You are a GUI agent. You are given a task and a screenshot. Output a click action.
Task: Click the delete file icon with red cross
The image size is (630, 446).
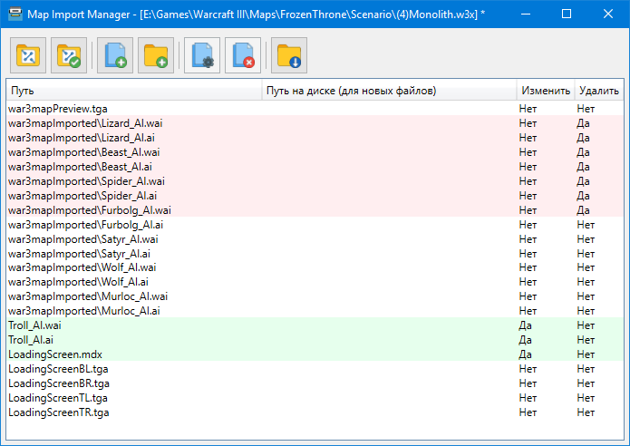243,55
